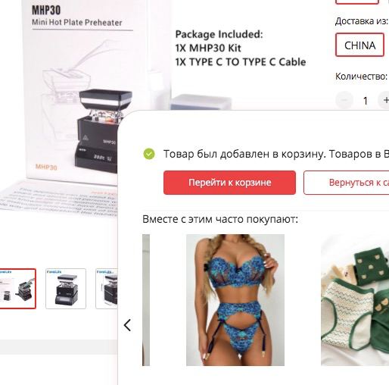This screenshot has width=389, height=385.
Task: Click the Package Included text on image
Action: click(219, 34)
